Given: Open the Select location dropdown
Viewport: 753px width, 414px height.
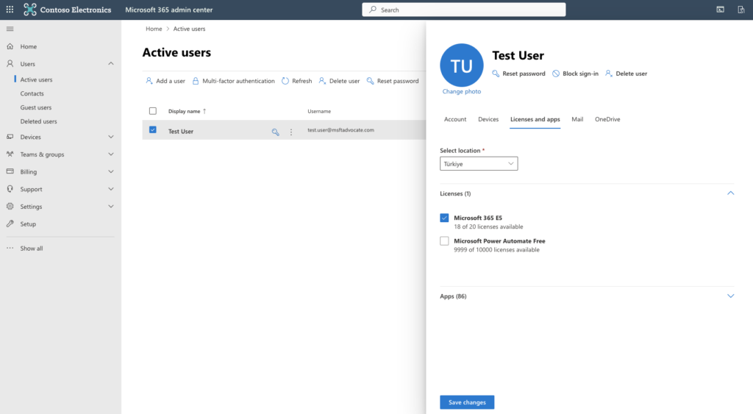Looking at the screenshot, I should click(479, 164).
